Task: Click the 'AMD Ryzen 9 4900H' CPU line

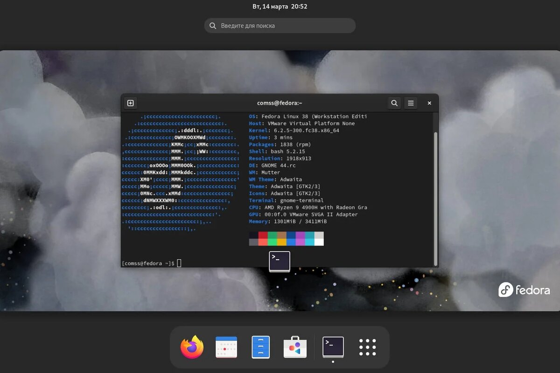Action: point(308,207)
